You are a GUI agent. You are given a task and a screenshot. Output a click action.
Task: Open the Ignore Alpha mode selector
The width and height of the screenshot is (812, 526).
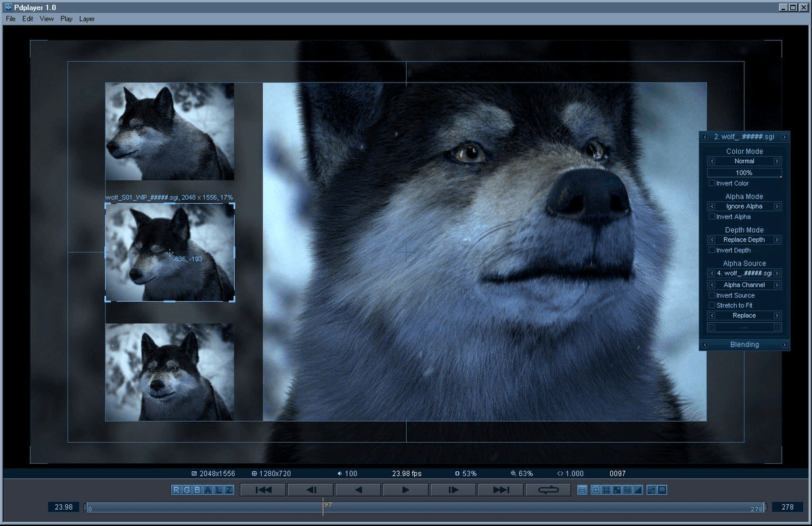744,206
